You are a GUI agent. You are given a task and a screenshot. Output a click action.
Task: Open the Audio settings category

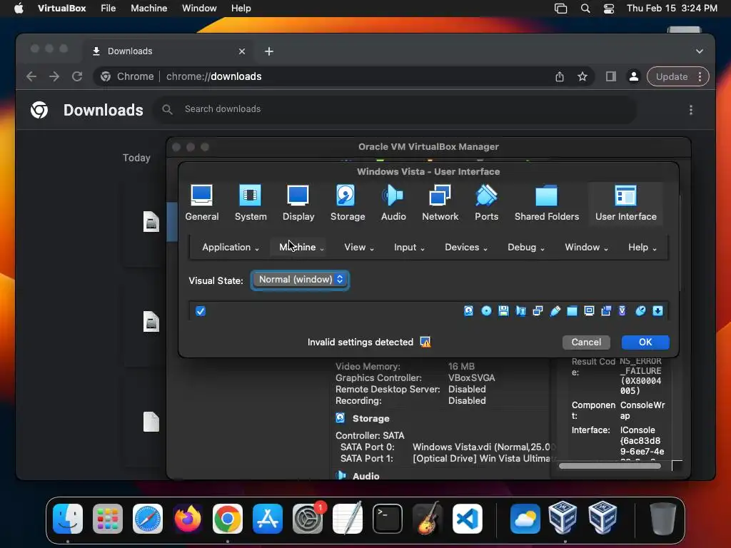(x=393, y=203)
